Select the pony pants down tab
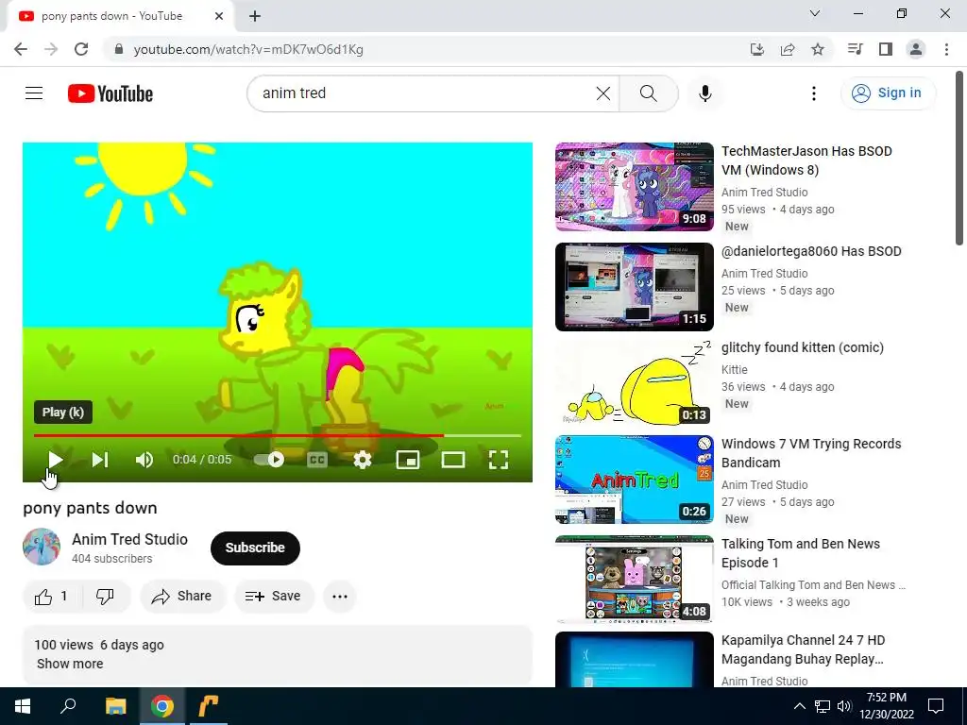Viewport: 967px width, 725px height. [120, 17]
